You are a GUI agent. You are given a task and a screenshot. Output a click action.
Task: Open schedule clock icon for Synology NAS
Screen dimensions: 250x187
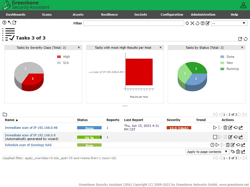tap(212, 145)
